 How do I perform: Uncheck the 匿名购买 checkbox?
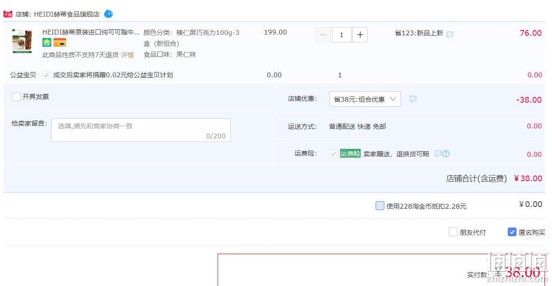point(512,232)
